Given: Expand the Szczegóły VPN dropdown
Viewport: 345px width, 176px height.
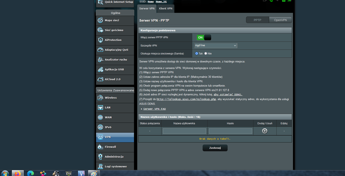Looking at the screenshot, I should [x=215, y=45].
